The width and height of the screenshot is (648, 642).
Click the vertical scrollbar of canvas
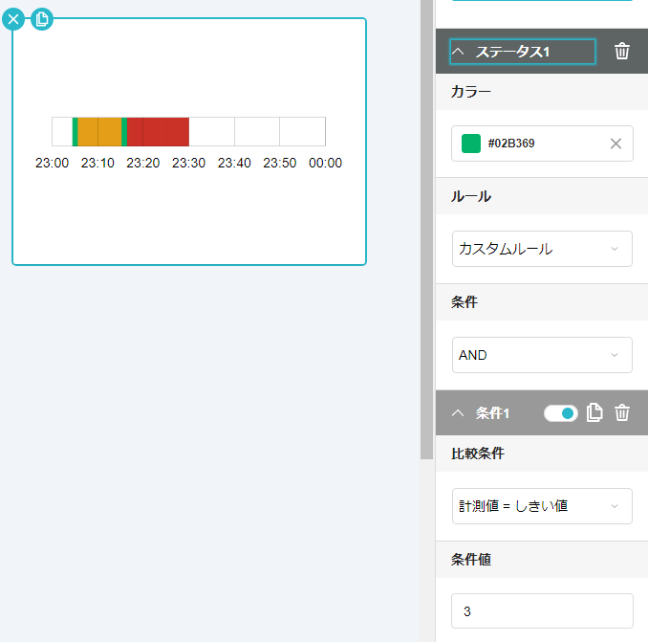(426, 230)
